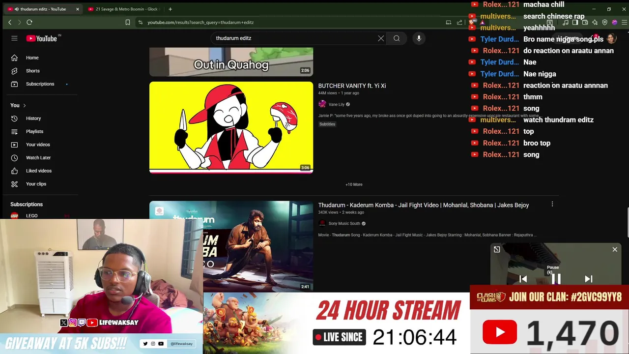Open the screen cast icon in address bar
The height and width of the screenshot is (354, 629).
[x=448, y=22]
